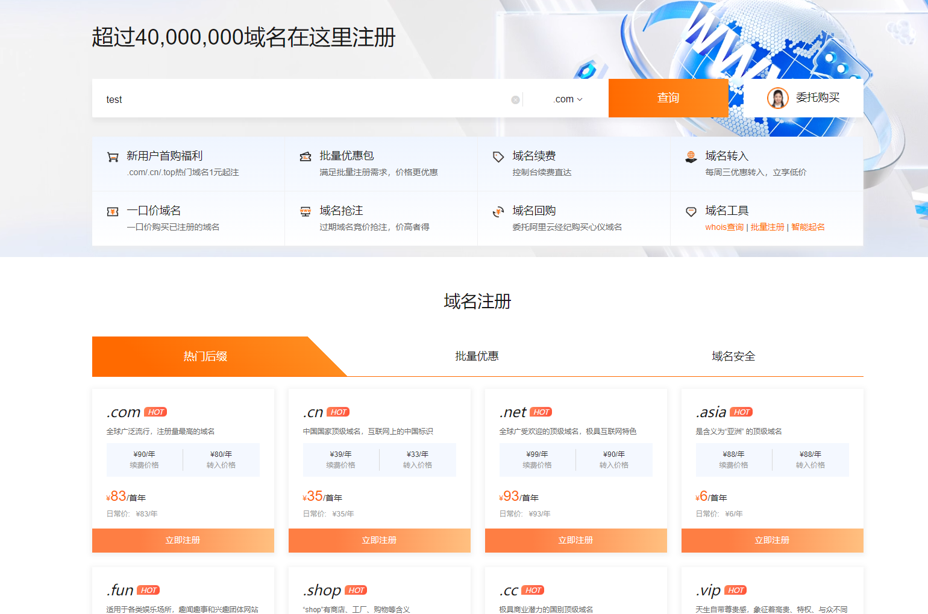Open the 新用户首购福利 link
The width and height of the screenshot is (928, 614).
coord(165,156)
